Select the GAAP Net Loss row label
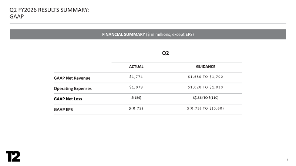 pos(68,99)
